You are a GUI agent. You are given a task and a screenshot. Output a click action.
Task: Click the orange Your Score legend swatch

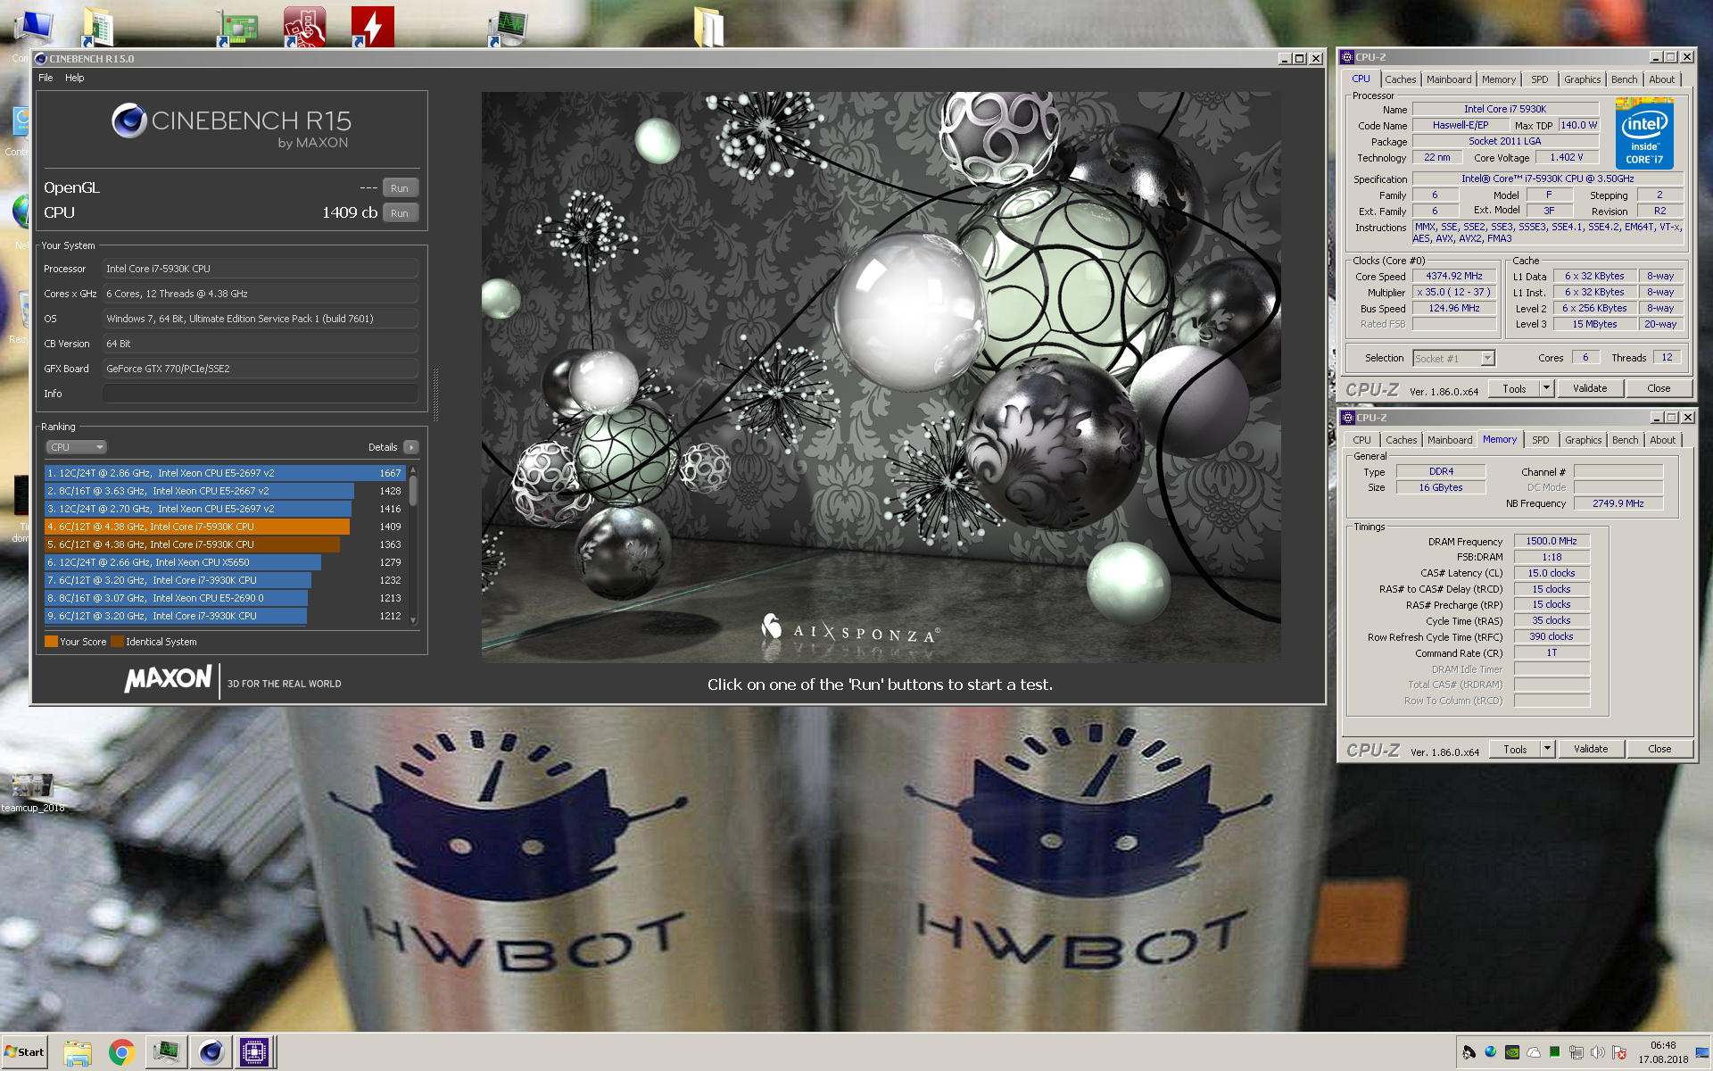(51, 642)
